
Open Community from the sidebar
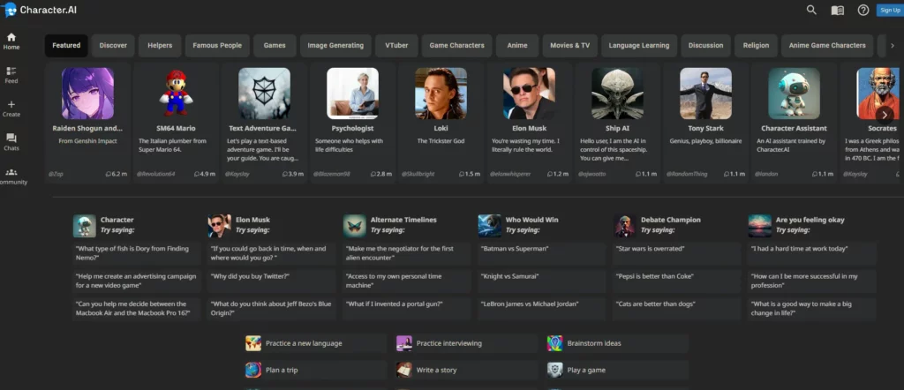[x=11, y=176]
